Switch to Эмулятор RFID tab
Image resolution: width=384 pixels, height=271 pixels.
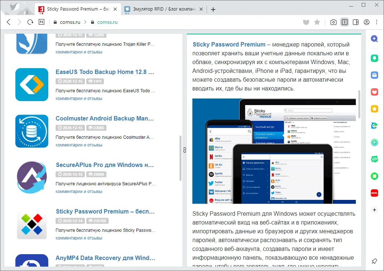point(163,9)
